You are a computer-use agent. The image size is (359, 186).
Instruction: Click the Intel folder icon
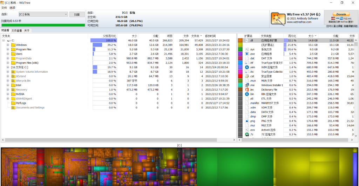coord(13,85)
